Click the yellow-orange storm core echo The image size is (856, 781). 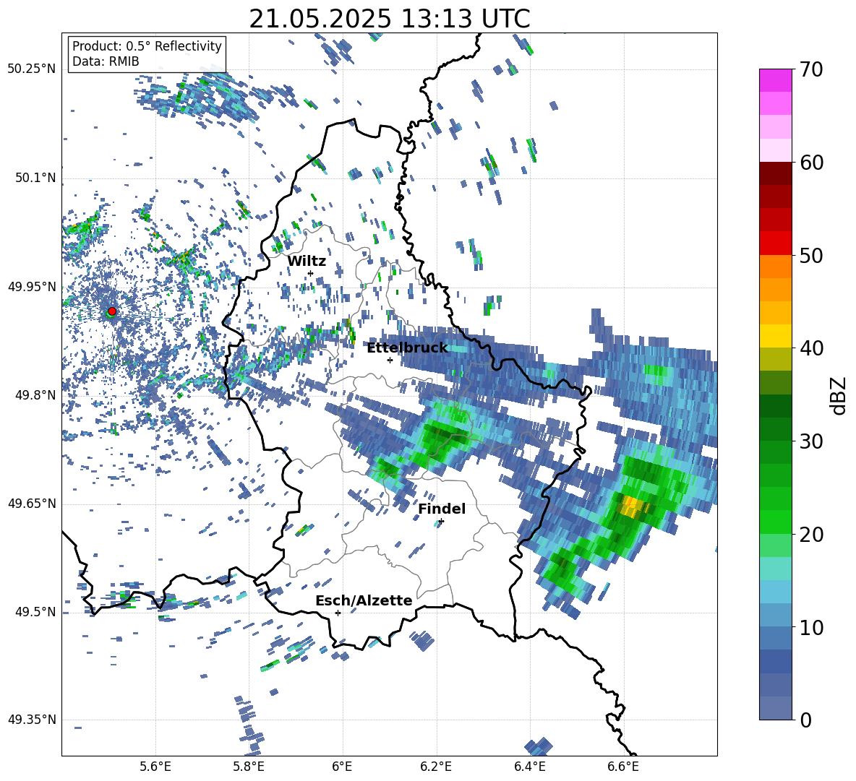click(633, 506)
